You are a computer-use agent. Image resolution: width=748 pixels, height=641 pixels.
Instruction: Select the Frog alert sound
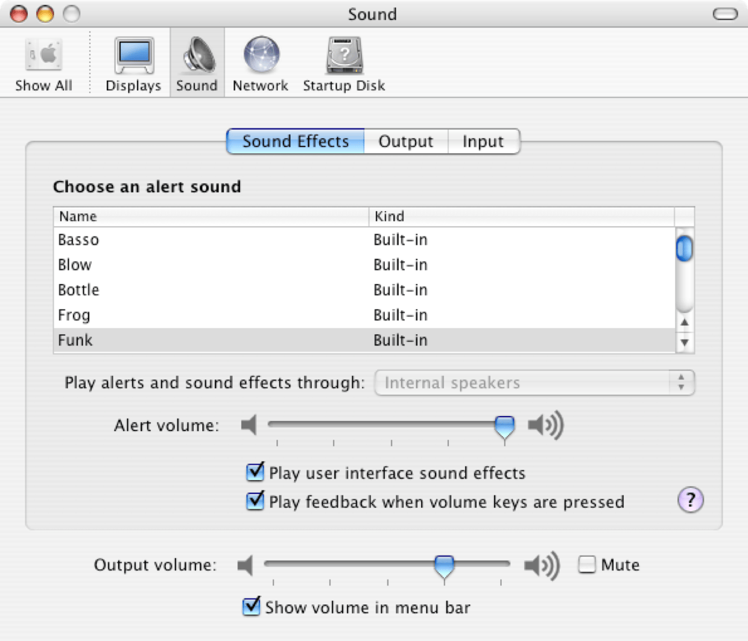tap(364, 315)
